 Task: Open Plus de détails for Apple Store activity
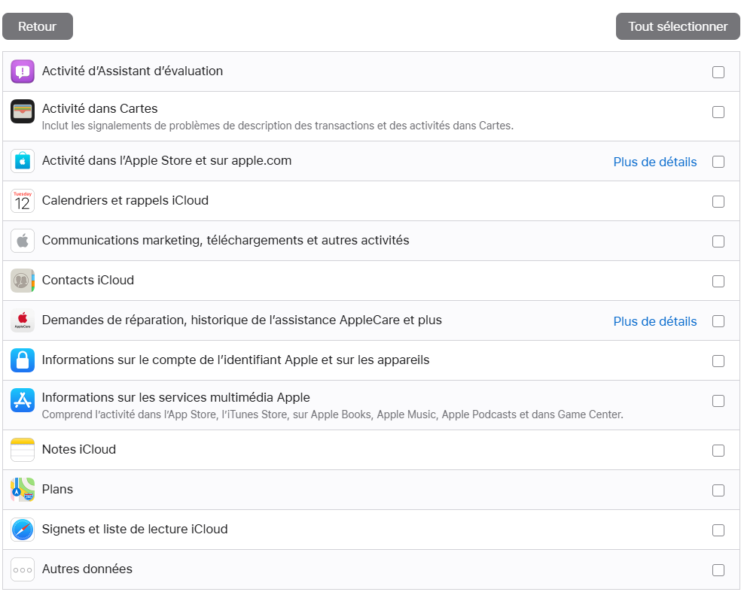655,162
